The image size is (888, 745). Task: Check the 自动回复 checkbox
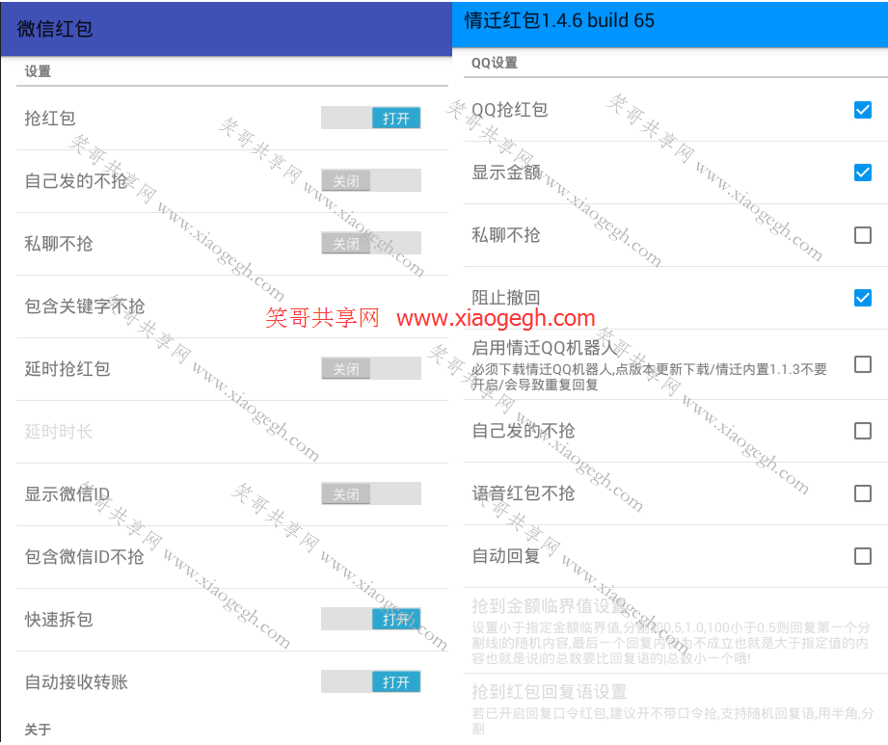(863, 556)
